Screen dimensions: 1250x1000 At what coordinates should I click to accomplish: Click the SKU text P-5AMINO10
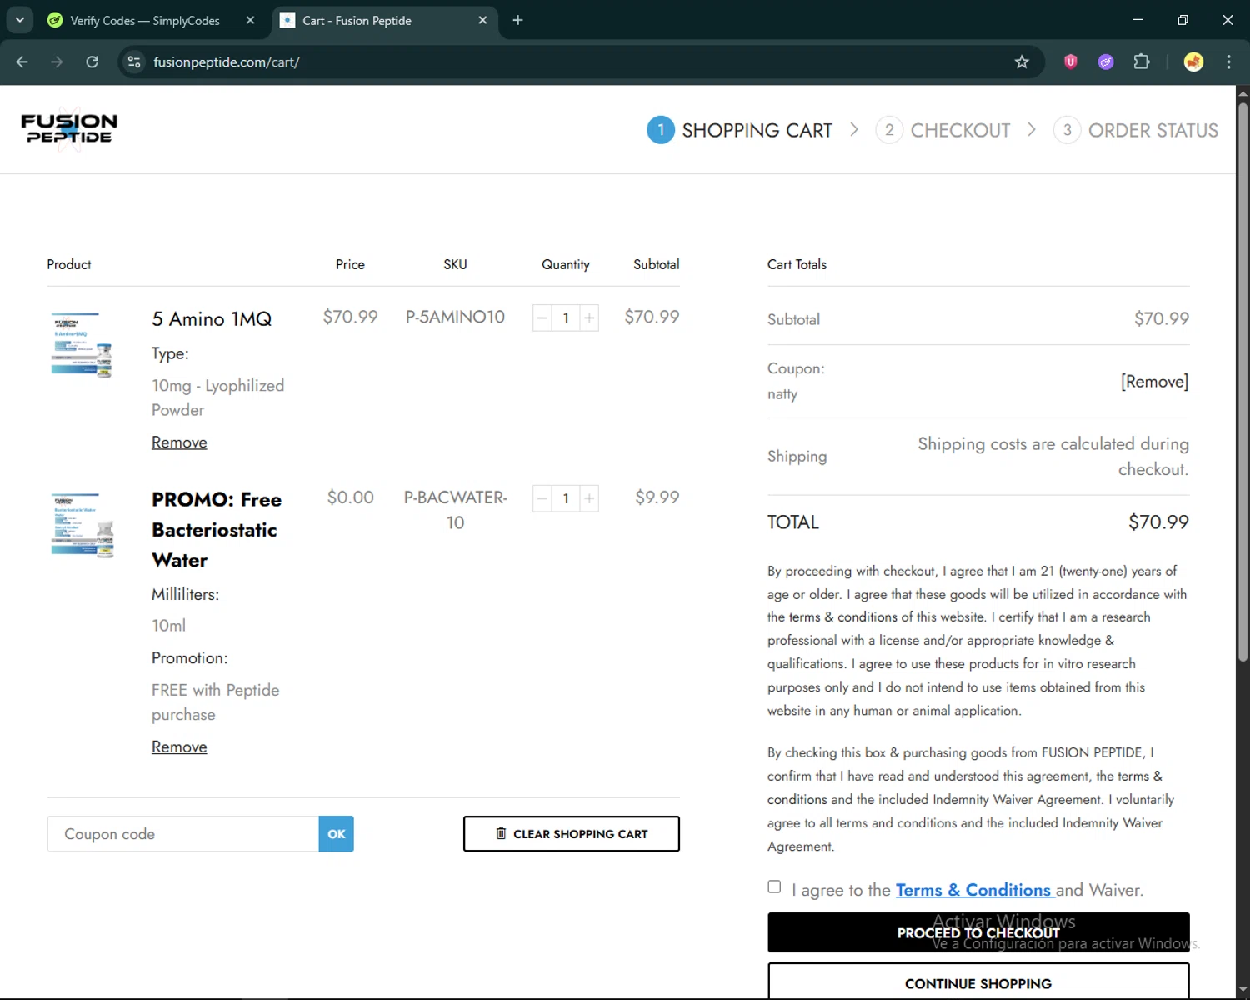[x=455, y=317]
